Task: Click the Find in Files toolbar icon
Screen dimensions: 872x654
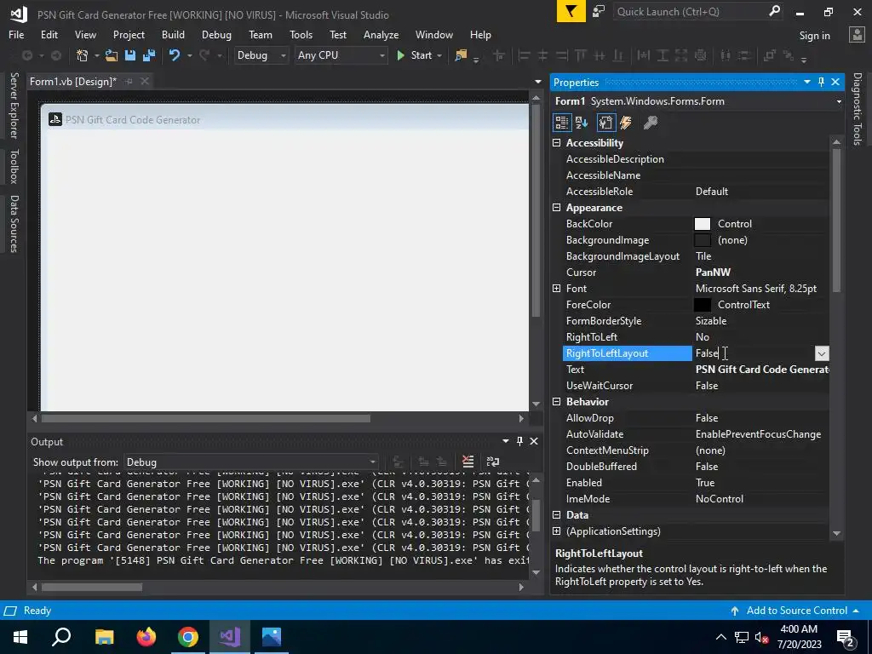Action: 461,55
